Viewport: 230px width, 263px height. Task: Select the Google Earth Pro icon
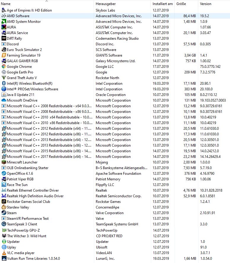[x=4, y=72]
